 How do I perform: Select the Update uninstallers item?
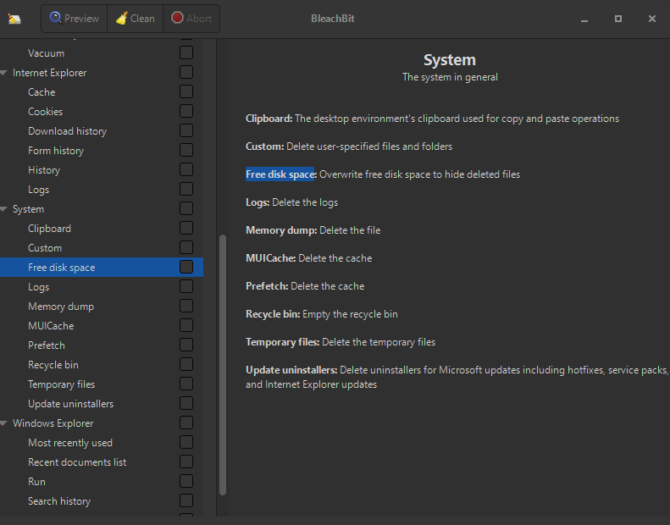[71, 404]
